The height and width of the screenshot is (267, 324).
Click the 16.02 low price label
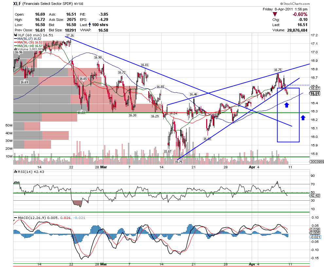pyautogui.click(x=207, y=139)
